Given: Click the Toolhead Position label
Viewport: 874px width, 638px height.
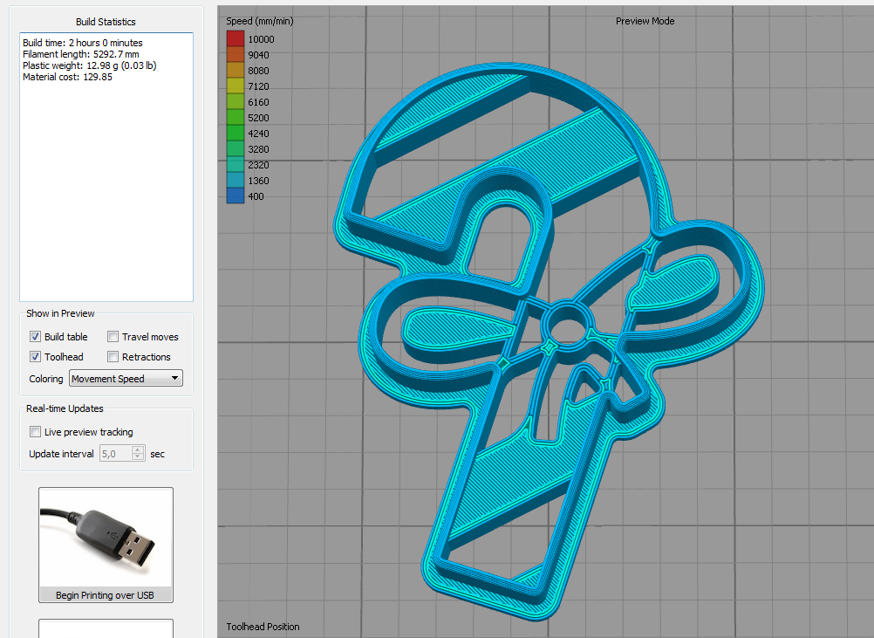Looking at the screenshot, I should pos(263,627).
